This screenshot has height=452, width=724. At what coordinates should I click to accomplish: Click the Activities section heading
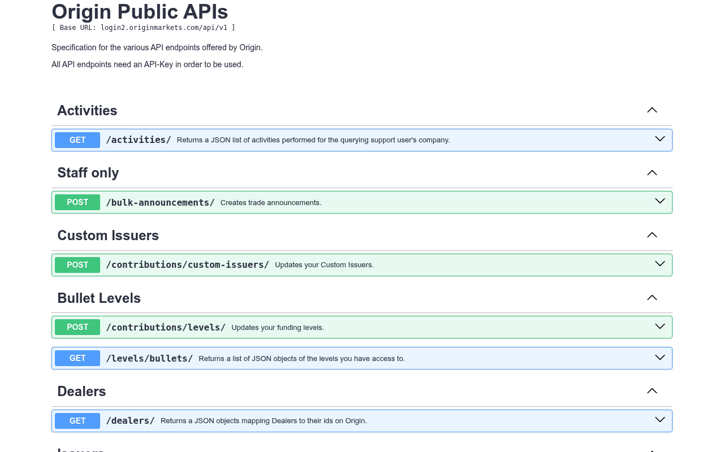pos(87,110)
